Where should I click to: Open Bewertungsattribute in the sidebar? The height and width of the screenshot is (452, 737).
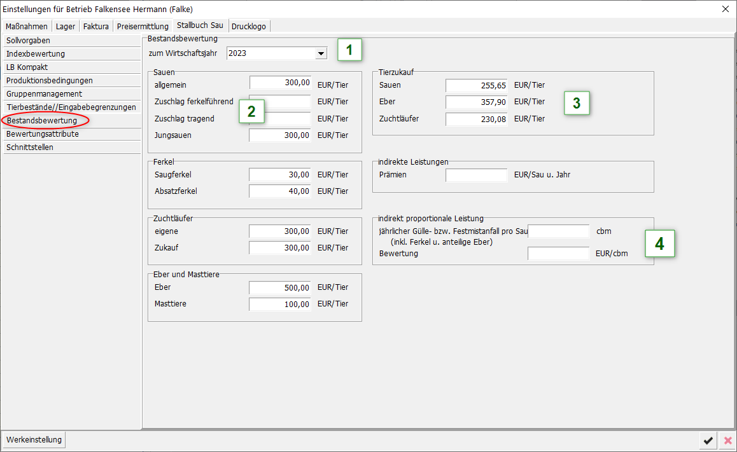[43, 134]
